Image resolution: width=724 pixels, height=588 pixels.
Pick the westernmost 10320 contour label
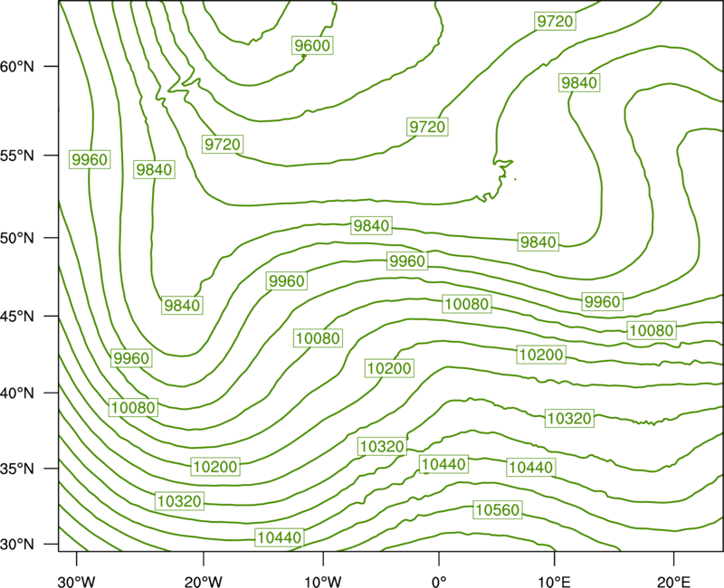point(179,501)
